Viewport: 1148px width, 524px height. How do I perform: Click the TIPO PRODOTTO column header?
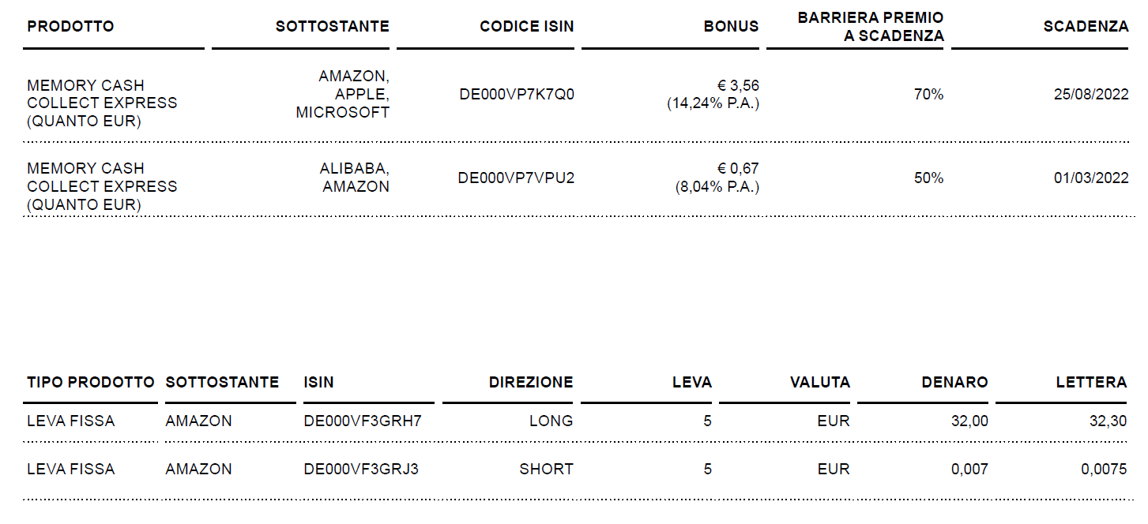91,382
